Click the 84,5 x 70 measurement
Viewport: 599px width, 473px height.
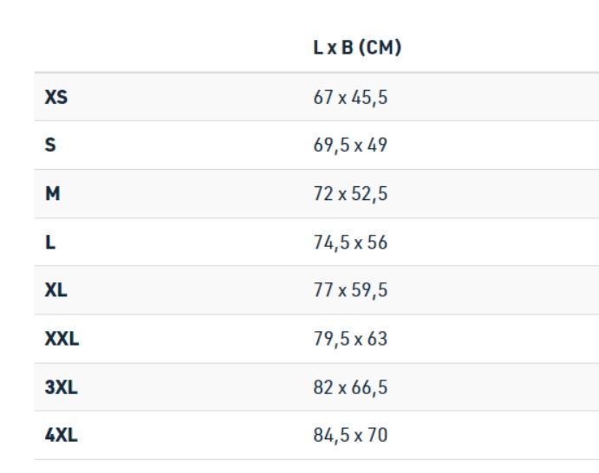(x=350, y=435)
